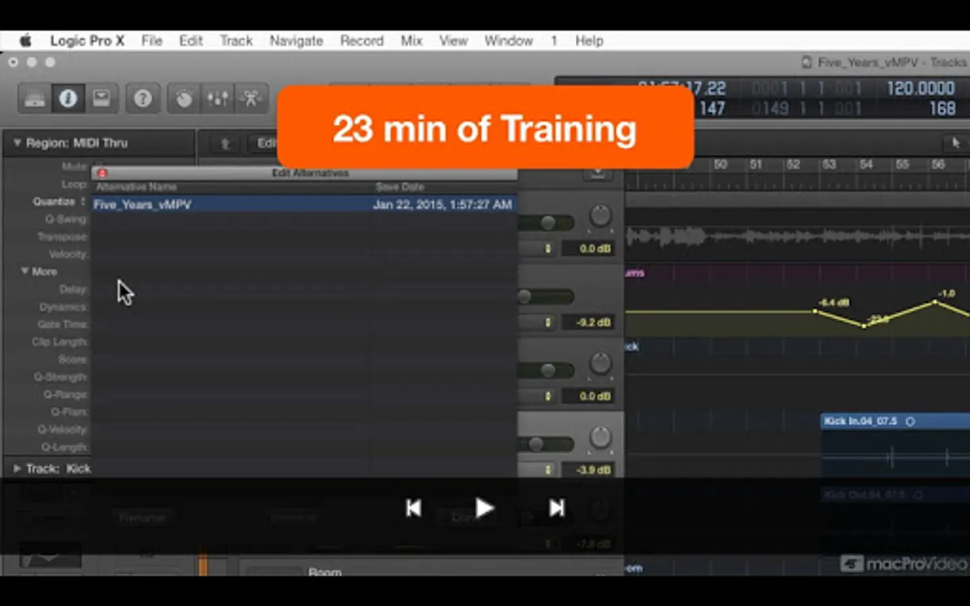Open the Apple menu
Viewport: 970px width, 606px height.
(26, 41)
